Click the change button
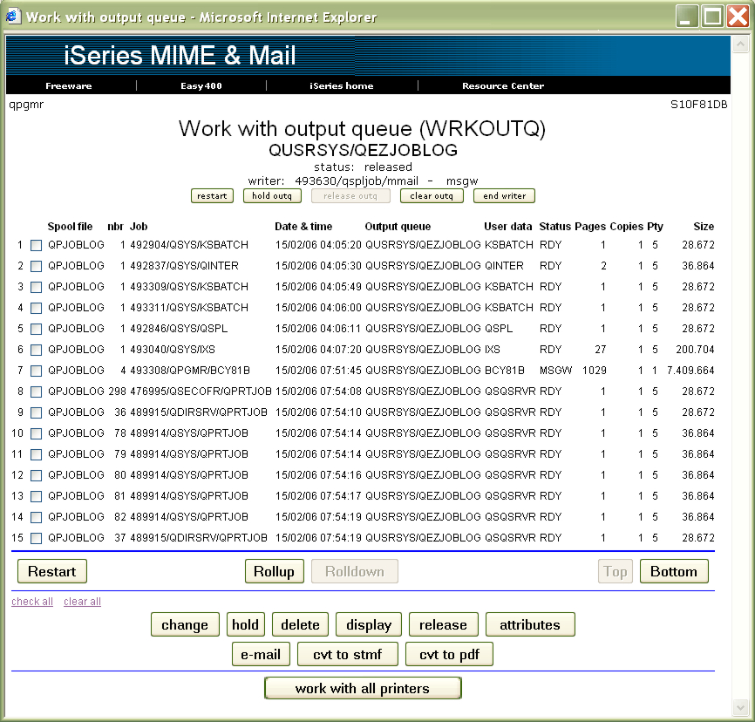 coord(185,624)
